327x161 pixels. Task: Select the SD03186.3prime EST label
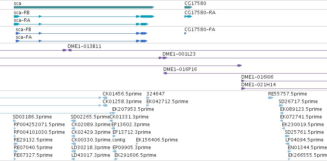32,117
